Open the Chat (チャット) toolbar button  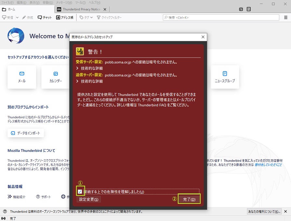coord(45,18)
